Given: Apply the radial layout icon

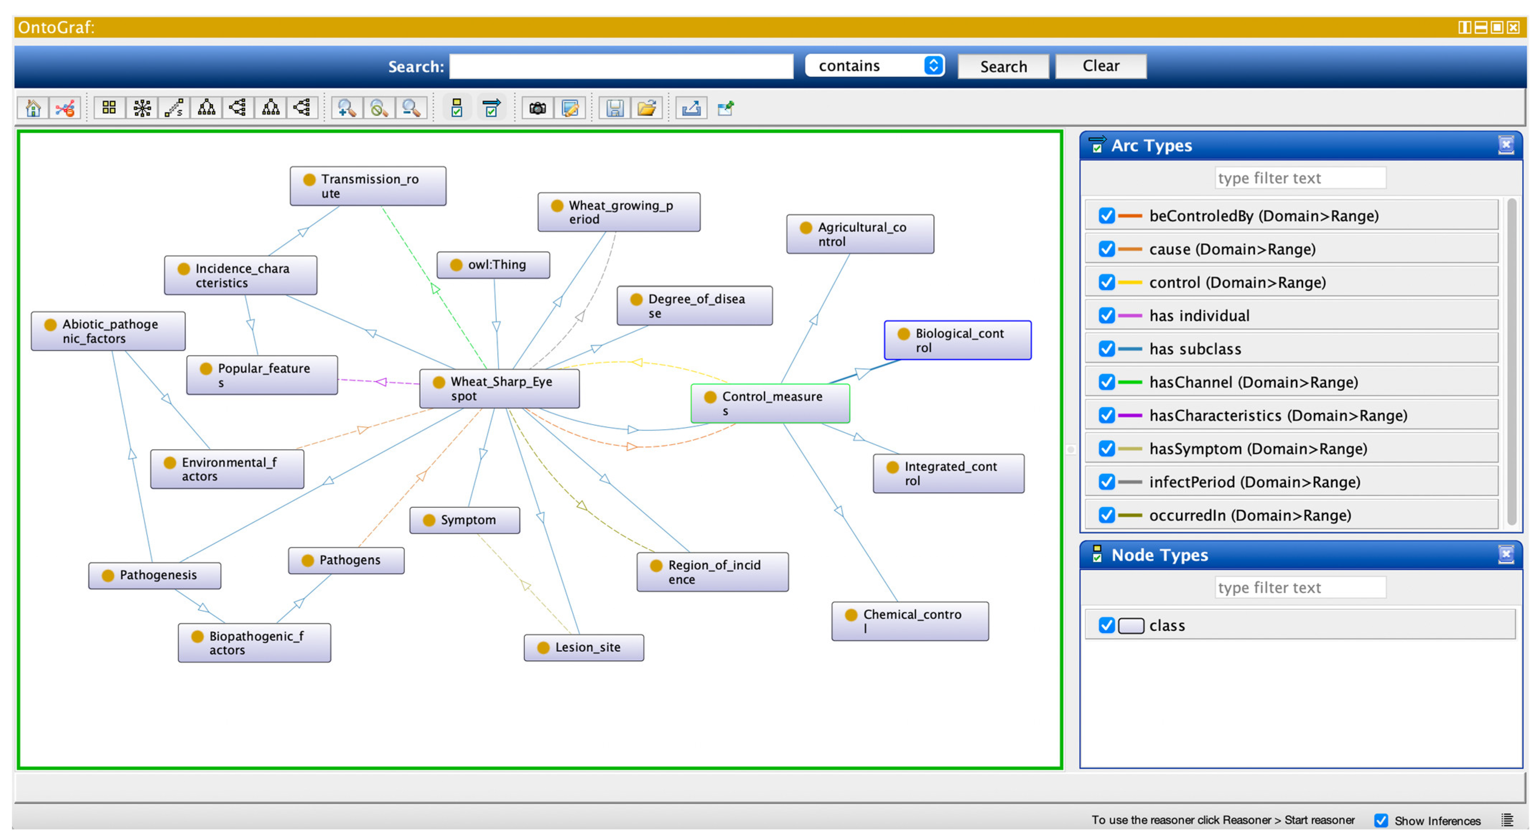Looking at the screenshot, I should tap(142, 108).
